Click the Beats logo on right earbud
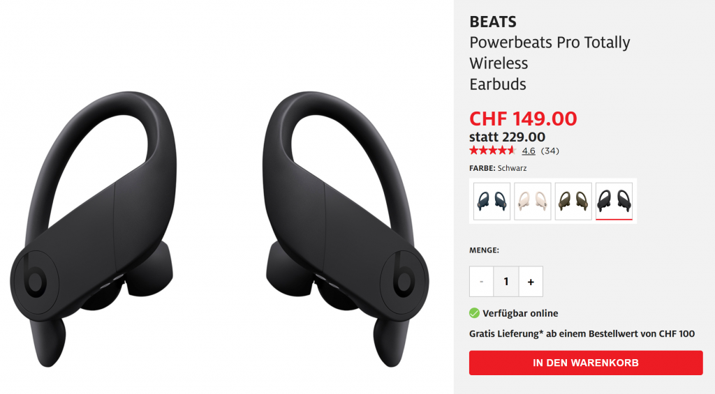This screenshot has height=394, width=715. pos(404,276)
